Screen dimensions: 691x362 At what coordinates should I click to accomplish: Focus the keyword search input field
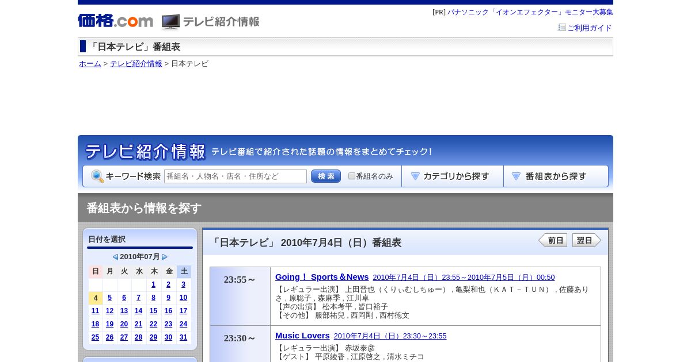(236, 176)
